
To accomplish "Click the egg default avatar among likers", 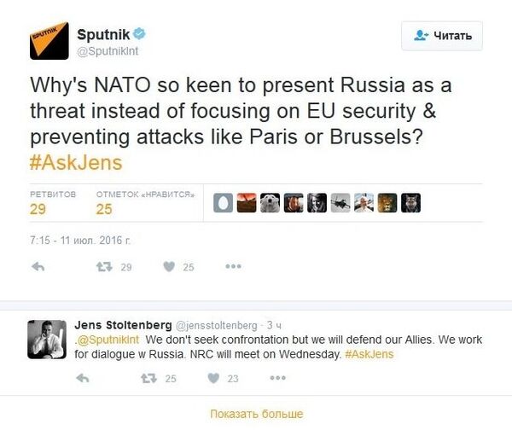I will (223, 203).
